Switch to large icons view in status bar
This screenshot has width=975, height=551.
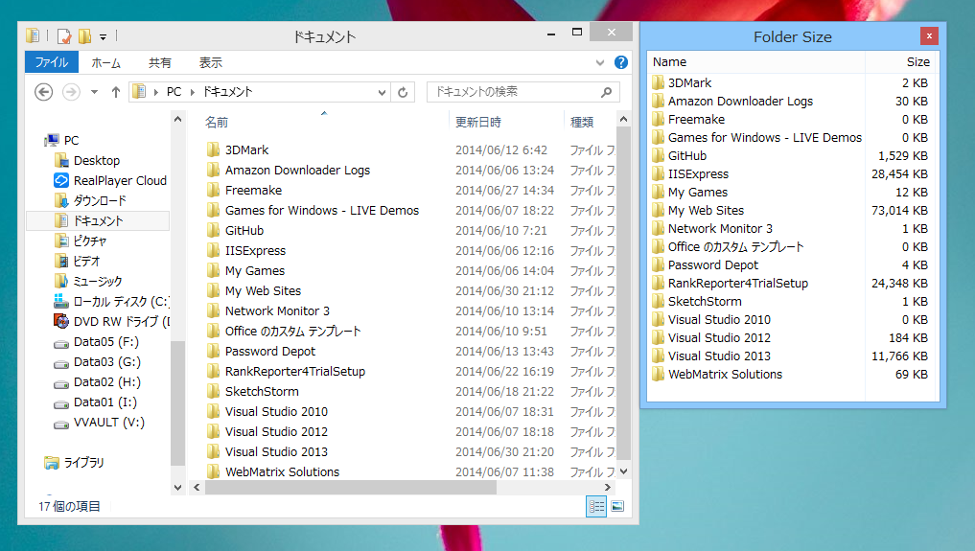click(617, 506)
